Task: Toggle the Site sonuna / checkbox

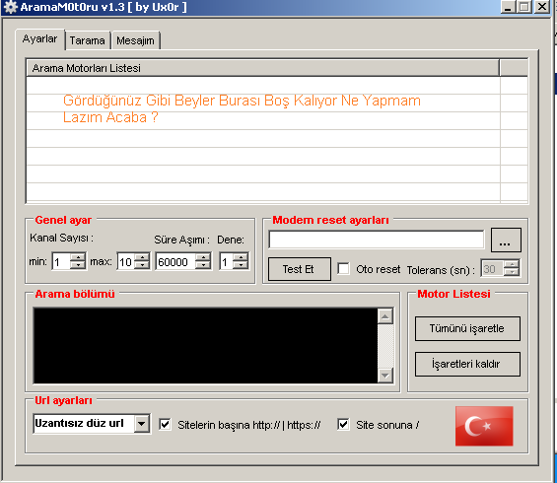Action: coord(343,424)
